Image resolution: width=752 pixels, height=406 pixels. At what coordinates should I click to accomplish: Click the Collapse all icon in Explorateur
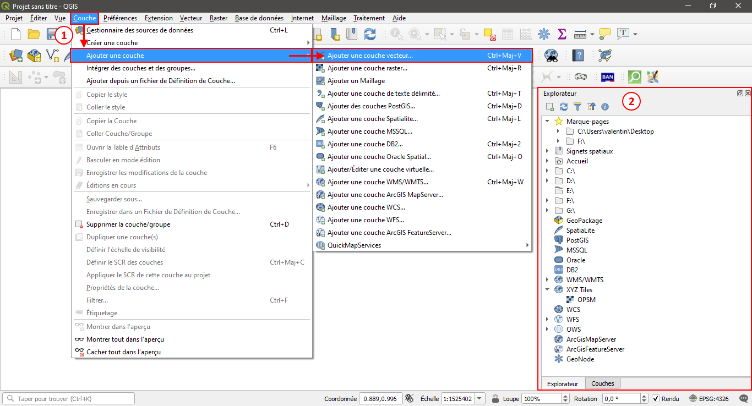591,107
